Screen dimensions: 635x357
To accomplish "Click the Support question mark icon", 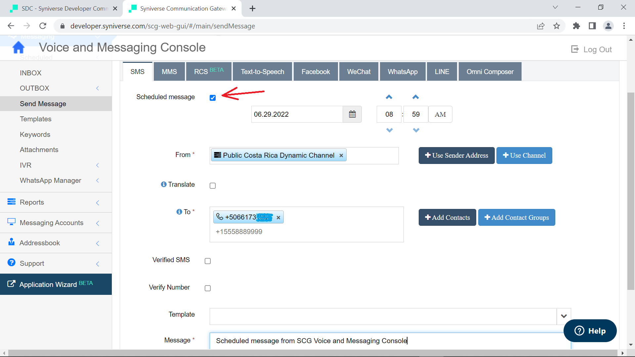I will [x=12, y=262].
